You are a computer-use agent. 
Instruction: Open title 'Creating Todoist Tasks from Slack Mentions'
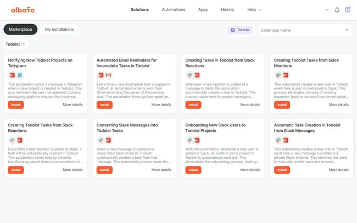(x=306, y=63)
